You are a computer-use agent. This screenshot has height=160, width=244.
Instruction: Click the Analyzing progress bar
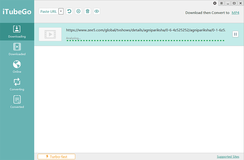tap(145, 41)
